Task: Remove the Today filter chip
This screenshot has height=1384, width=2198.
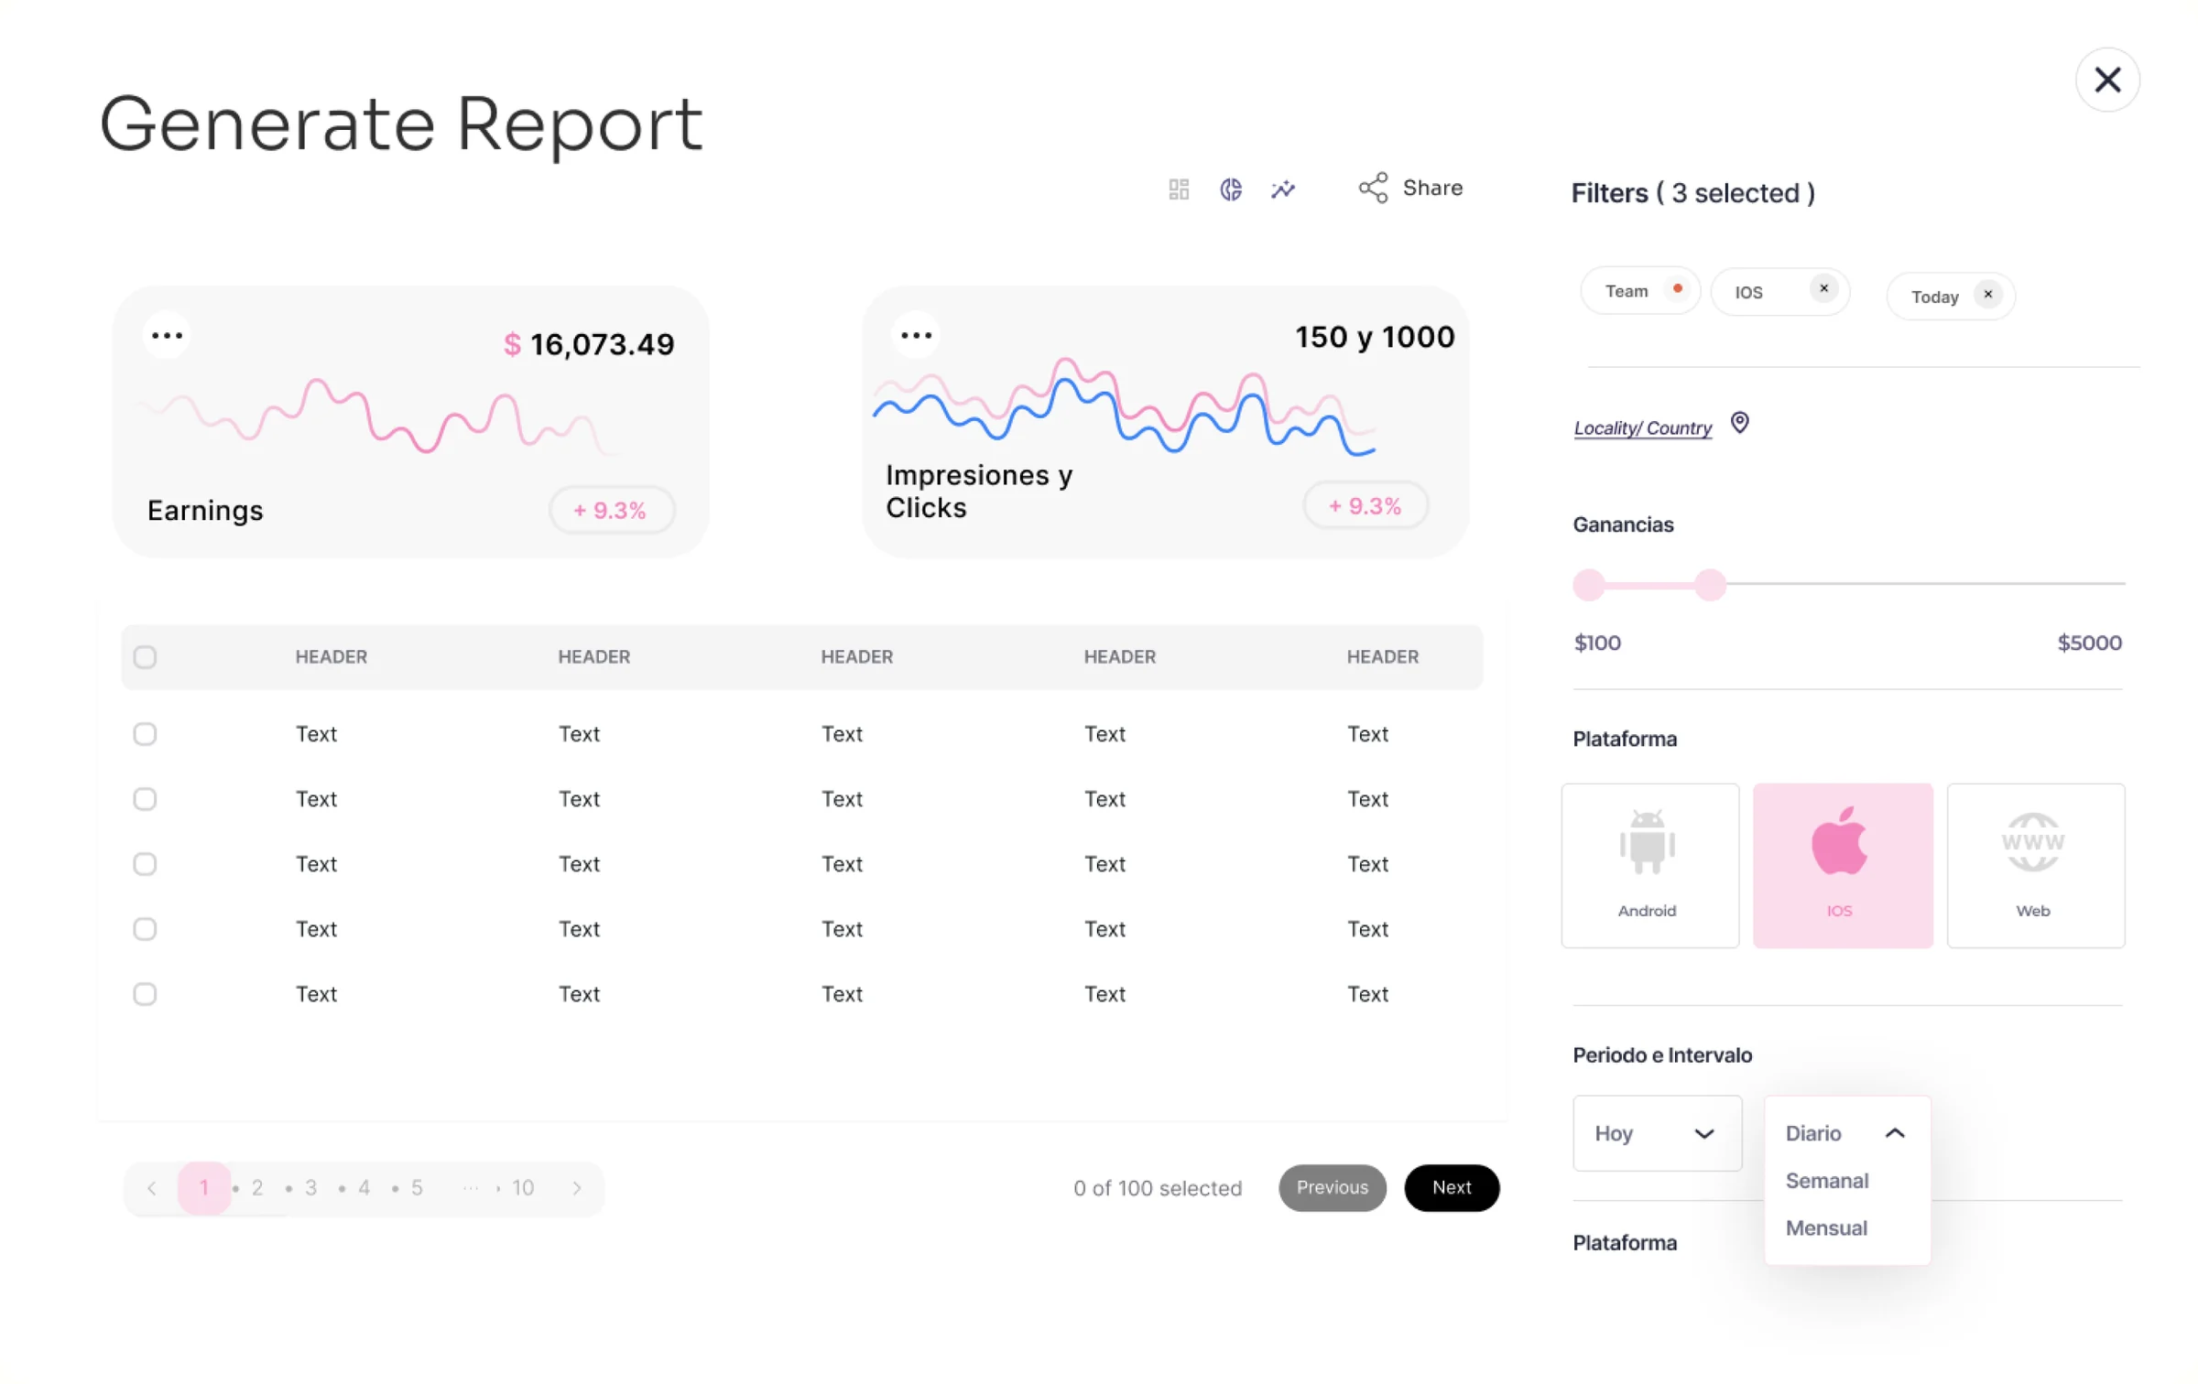Action: tap(1987, 294)
